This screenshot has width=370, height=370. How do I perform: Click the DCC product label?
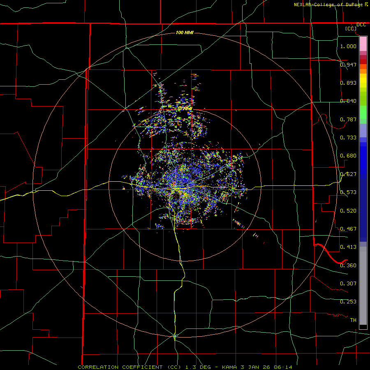pyautogui.click(x=361, y=25)
